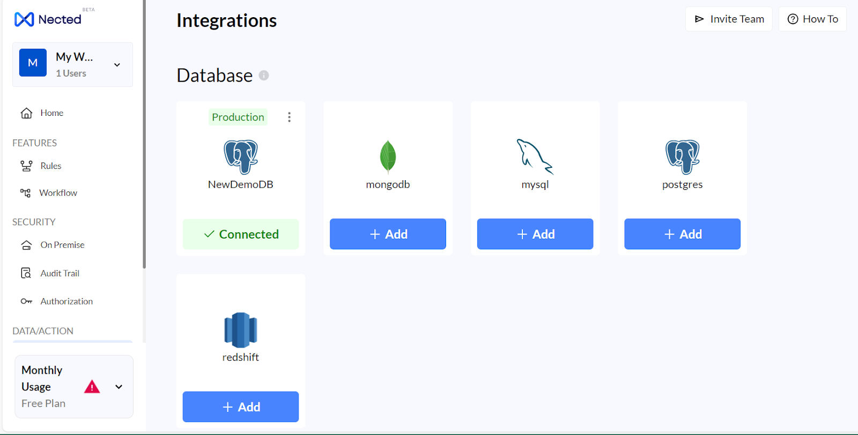Open the Home menu item

(52, 113)
